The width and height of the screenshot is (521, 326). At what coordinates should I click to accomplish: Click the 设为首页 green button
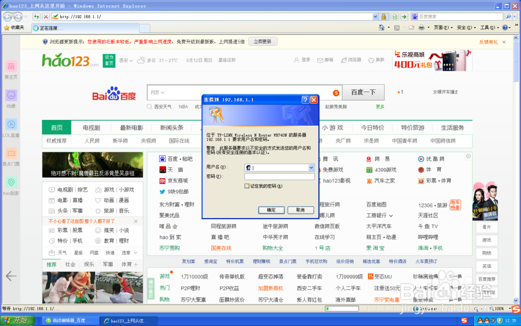coord(109,60)
